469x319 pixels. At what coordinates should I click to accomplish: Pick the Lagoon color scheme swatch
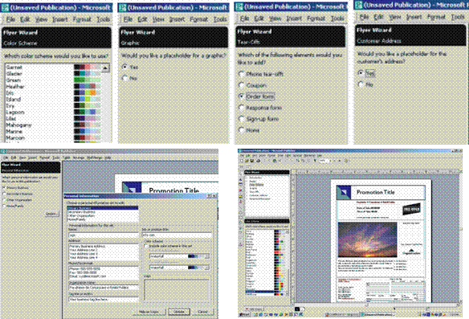[88, 112]
